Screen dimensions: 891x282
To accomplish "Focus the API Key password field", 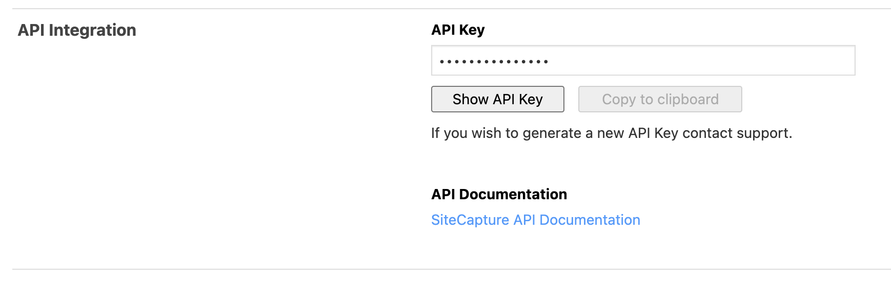I will coord(643,60).
